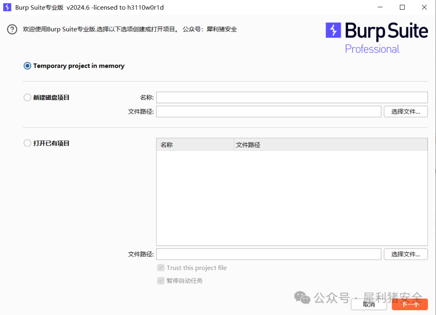
Task: Minimize the Burp Suite window
Action: (x=380, y=7)
